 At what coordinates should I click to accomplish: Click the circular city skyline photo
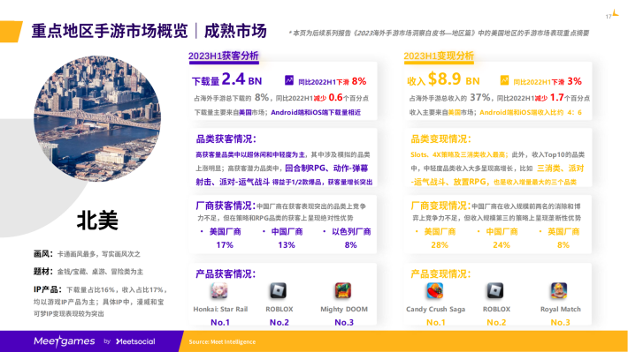tap(97, 119)
